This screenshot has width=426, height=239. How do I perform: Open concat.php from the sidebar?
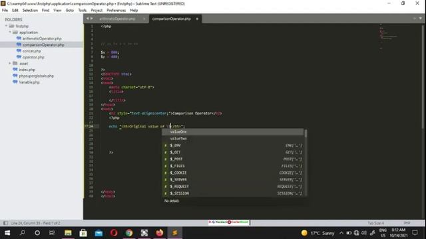coord(32,51)
